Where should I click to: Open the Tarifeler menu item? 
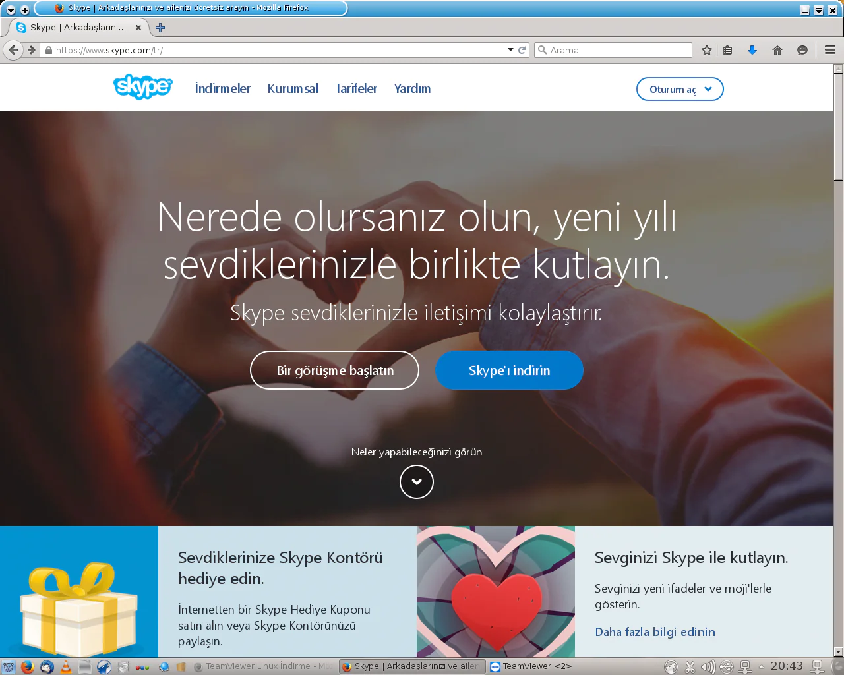tap(355, 88)
